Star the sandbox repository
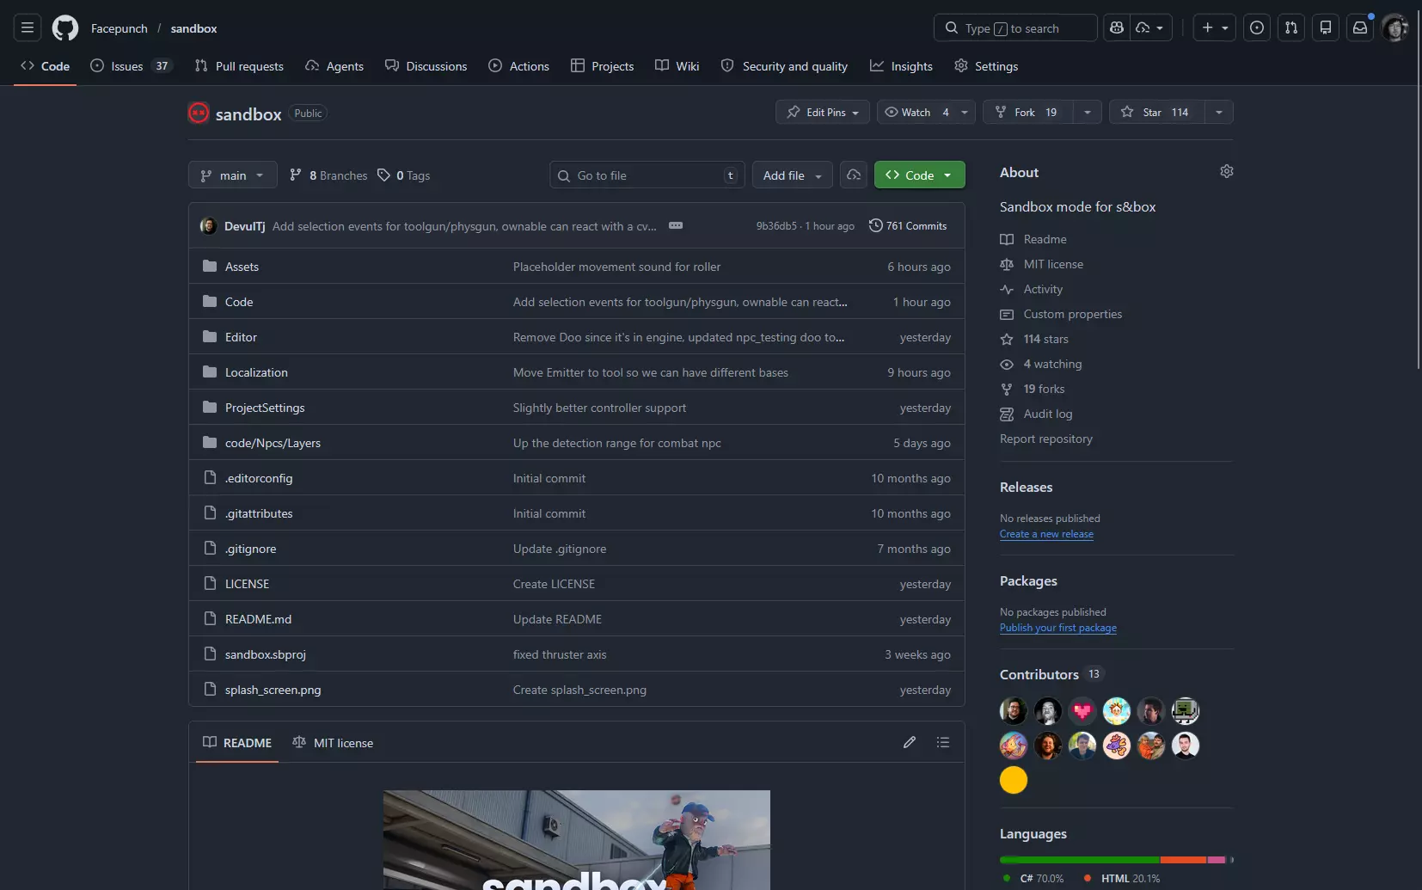This screenshot has width=1422, height=890. pyautogui.click(x=1157, y=112)
